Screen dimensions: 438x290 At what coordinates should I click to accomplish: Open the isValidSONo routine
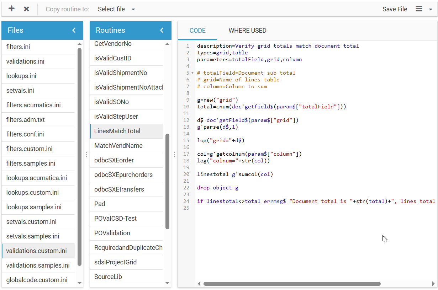click(x=126, y=102)
